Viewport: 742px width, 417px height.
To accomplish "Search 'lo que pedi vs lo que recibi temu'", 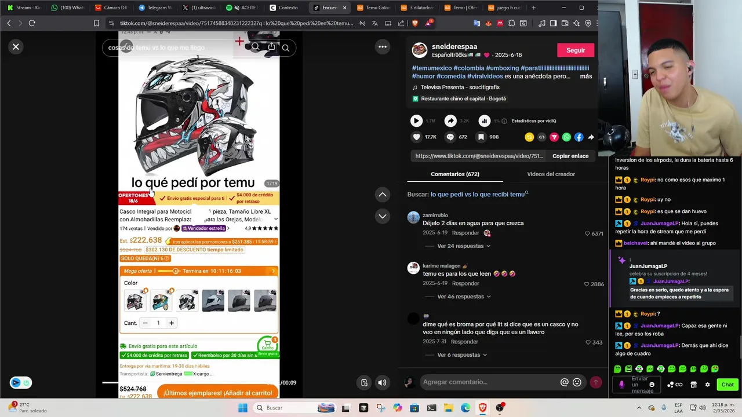I will [478, 194].
